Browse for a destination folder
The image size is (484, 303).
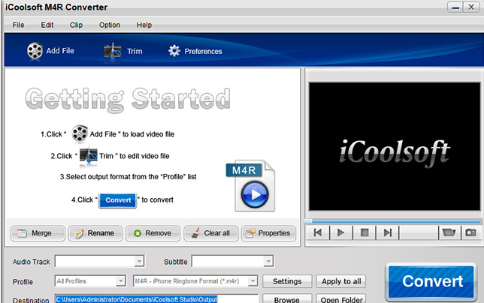(287, 299)
